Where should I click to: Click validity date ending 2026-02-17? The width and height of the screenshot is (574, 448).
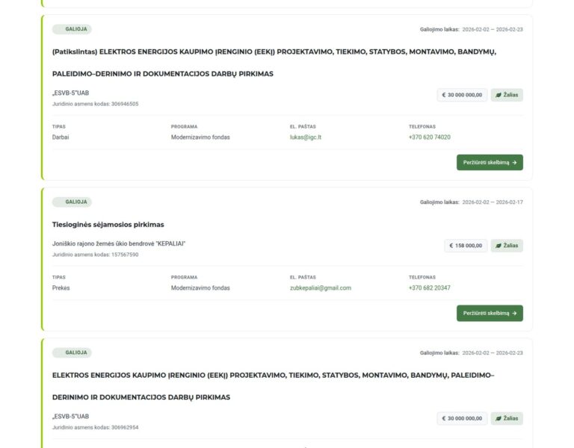492,202
